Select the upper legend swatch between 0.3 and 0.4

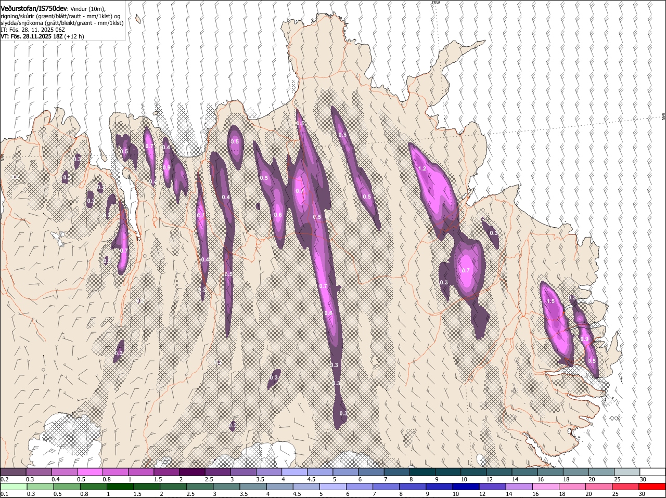(39, 472)
